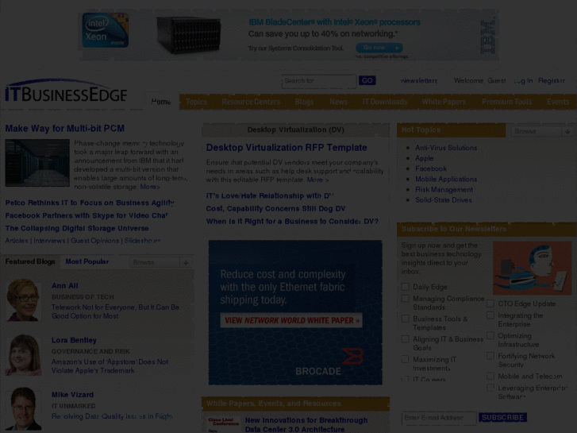This screenshot has height=433, width=577.
Task: Open the Interviews link
Action: click(x=49, y=241)
